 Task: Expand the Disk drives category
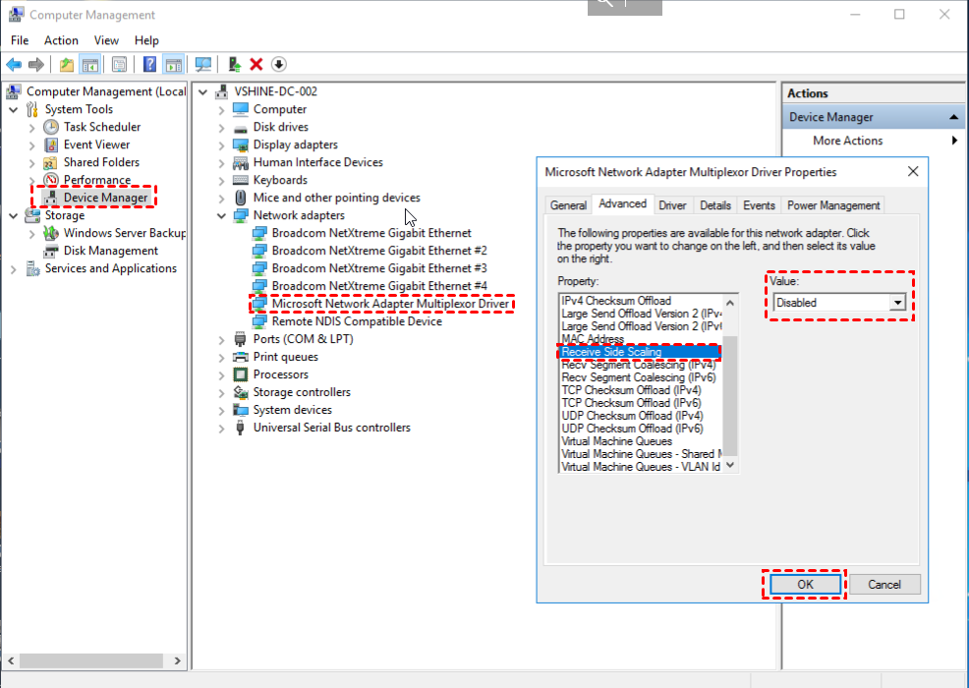222,127
